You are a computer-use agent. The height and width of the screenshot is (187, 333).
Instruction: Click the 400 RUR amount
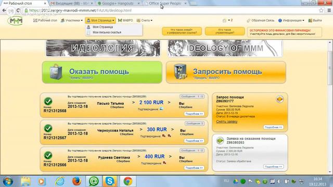pyautogui.click(x=155, y=156)
